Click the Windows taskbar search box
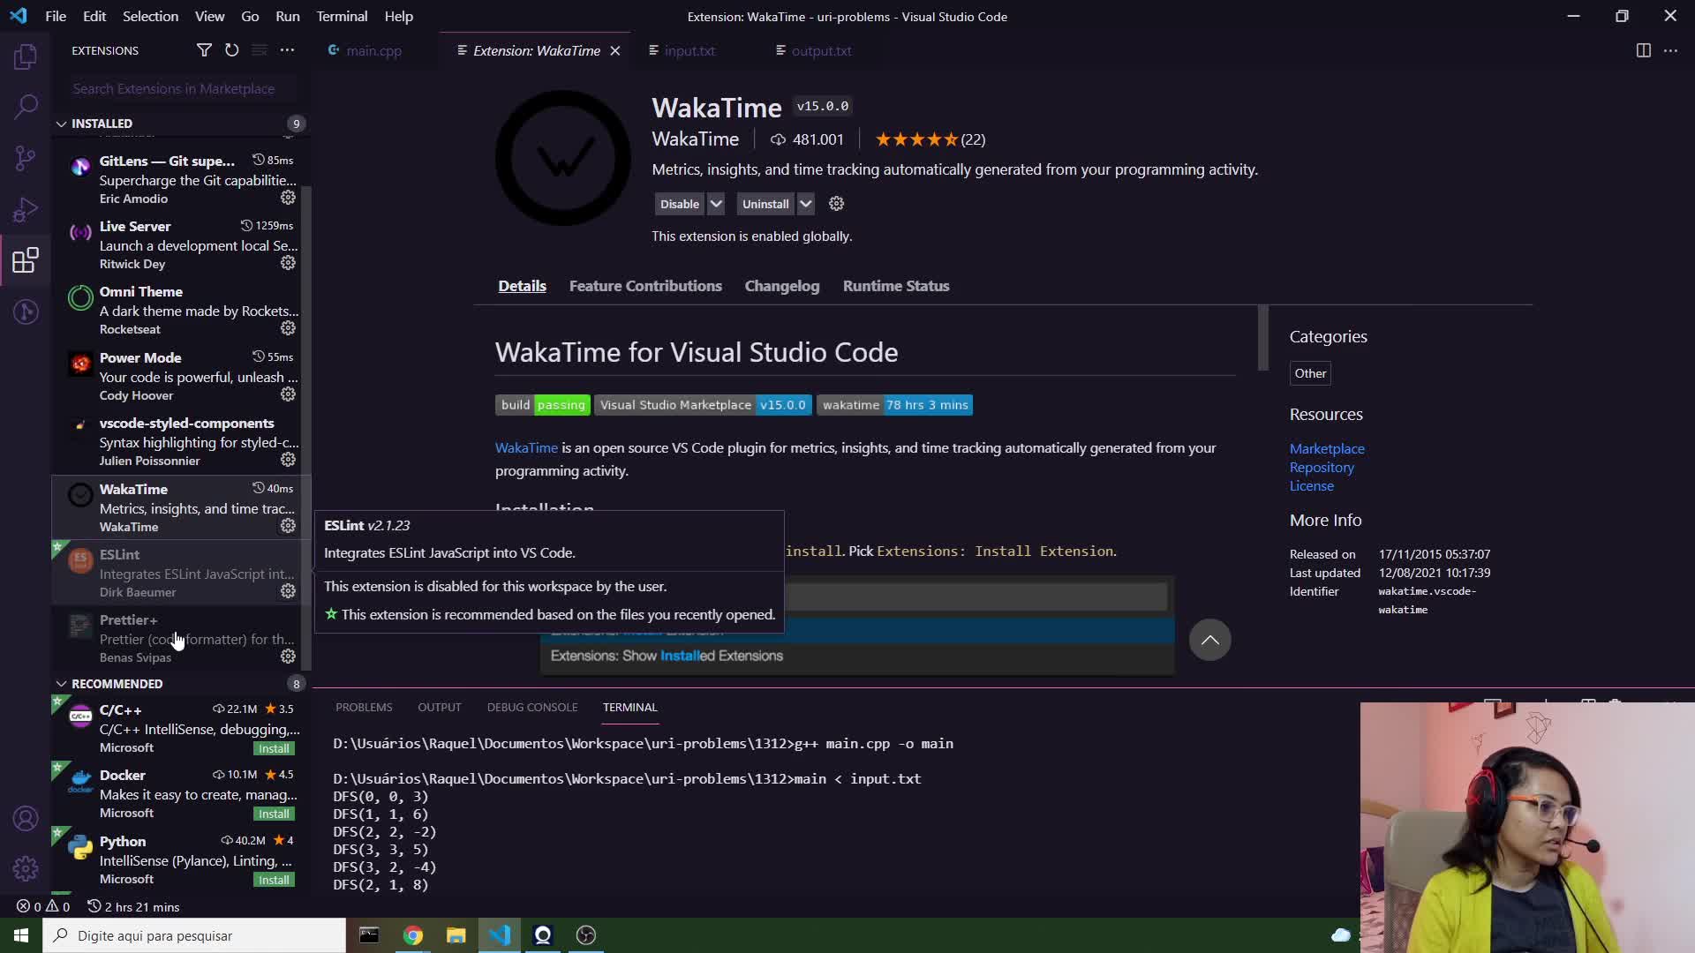 194,935
